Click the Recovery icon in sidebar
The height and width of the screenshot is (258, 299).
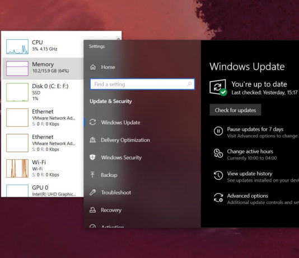[x=93, y=210]
